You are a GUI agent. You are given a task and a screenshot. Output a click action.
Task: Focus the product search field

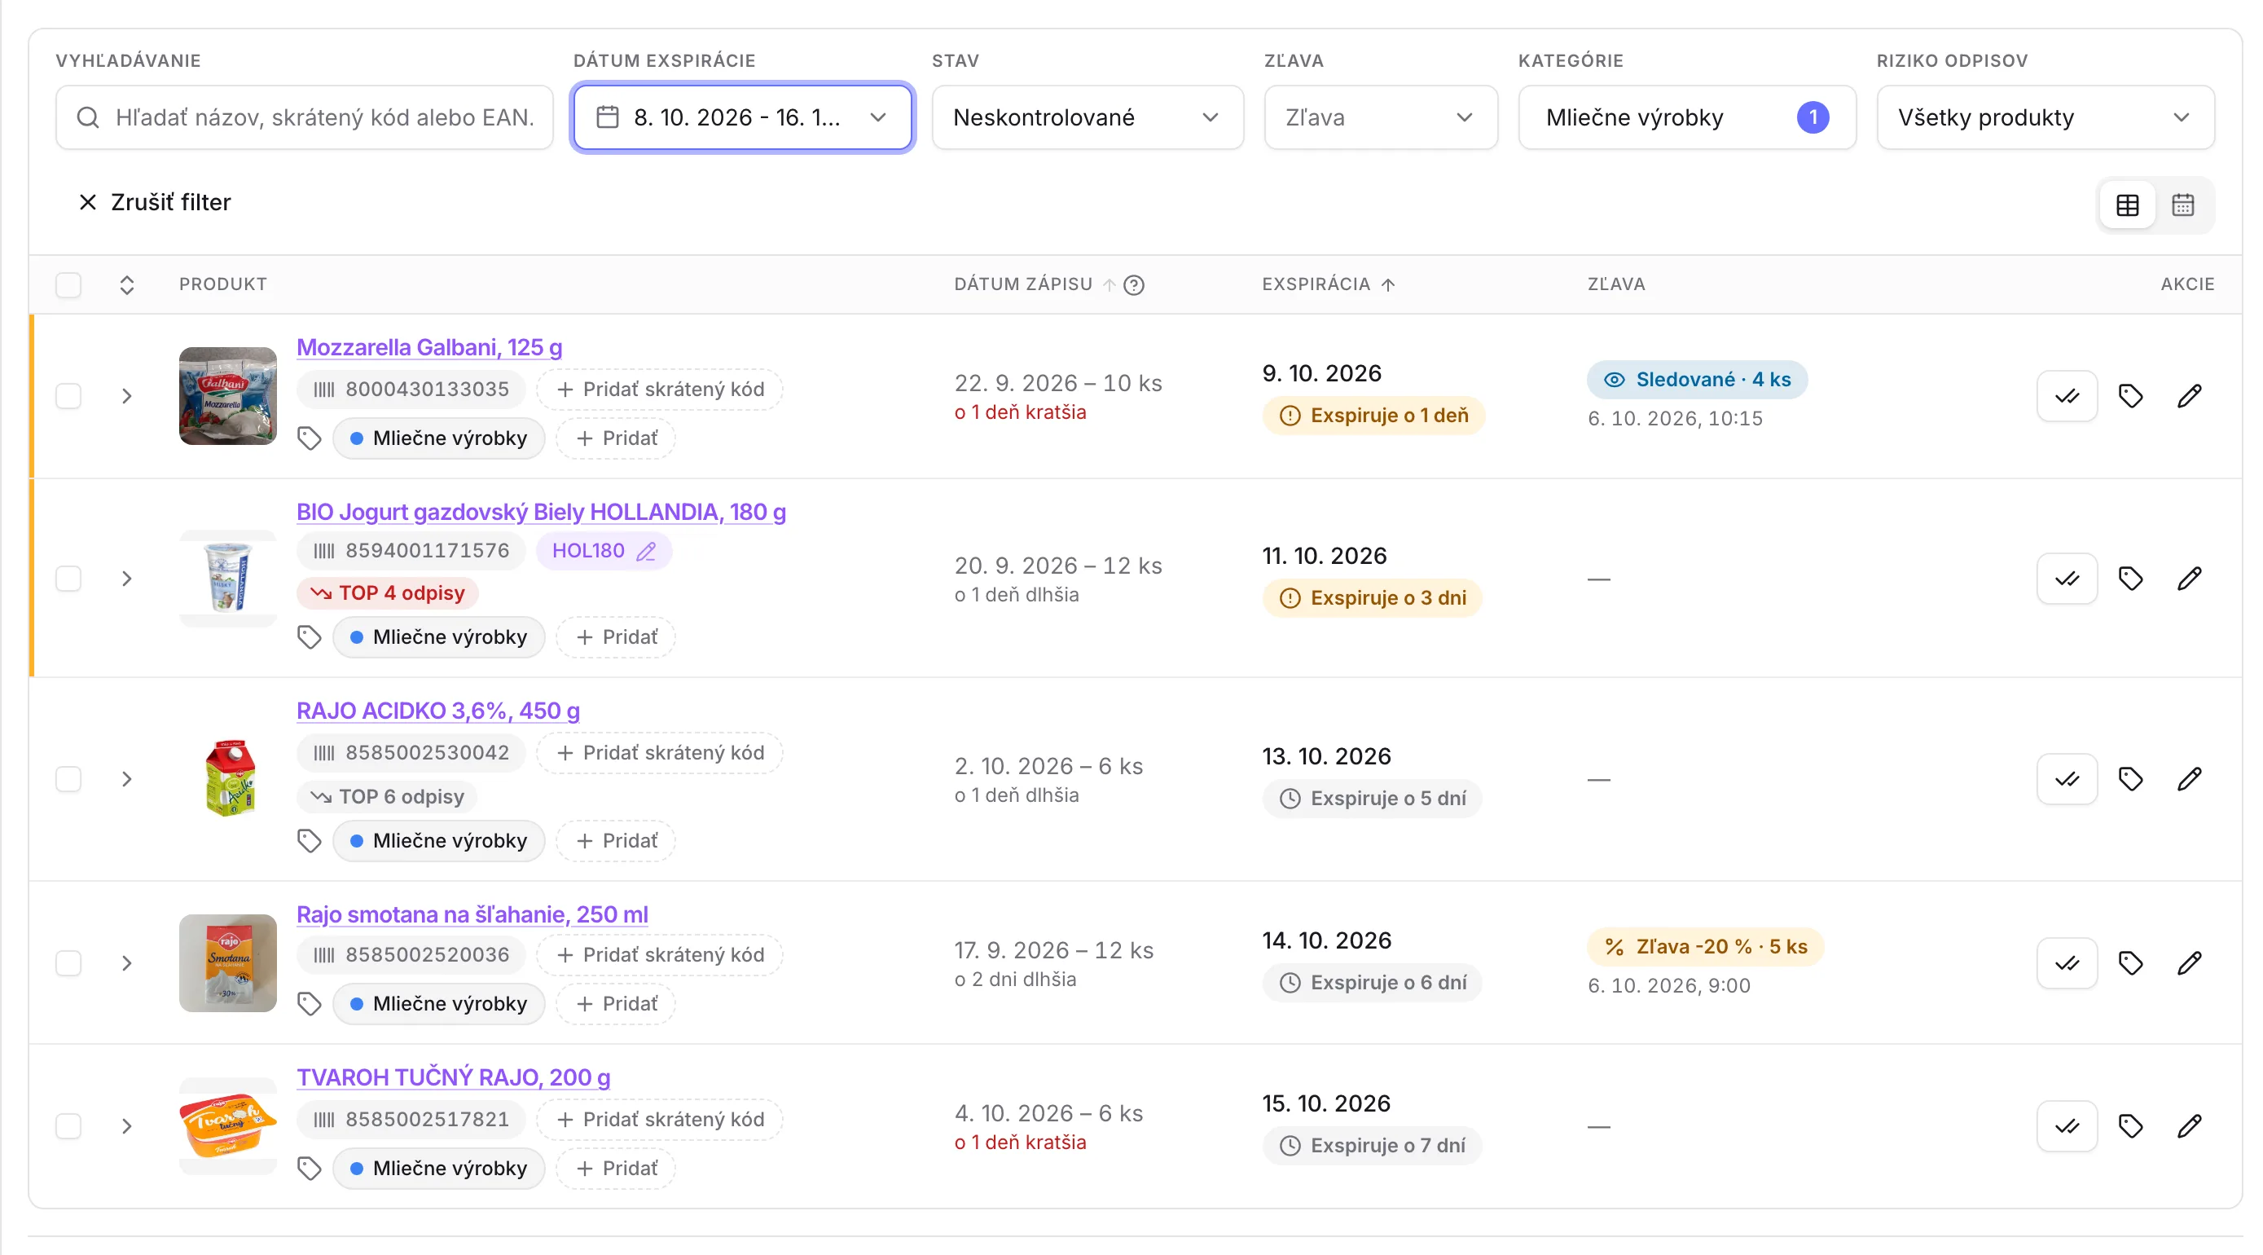(304, 117)
